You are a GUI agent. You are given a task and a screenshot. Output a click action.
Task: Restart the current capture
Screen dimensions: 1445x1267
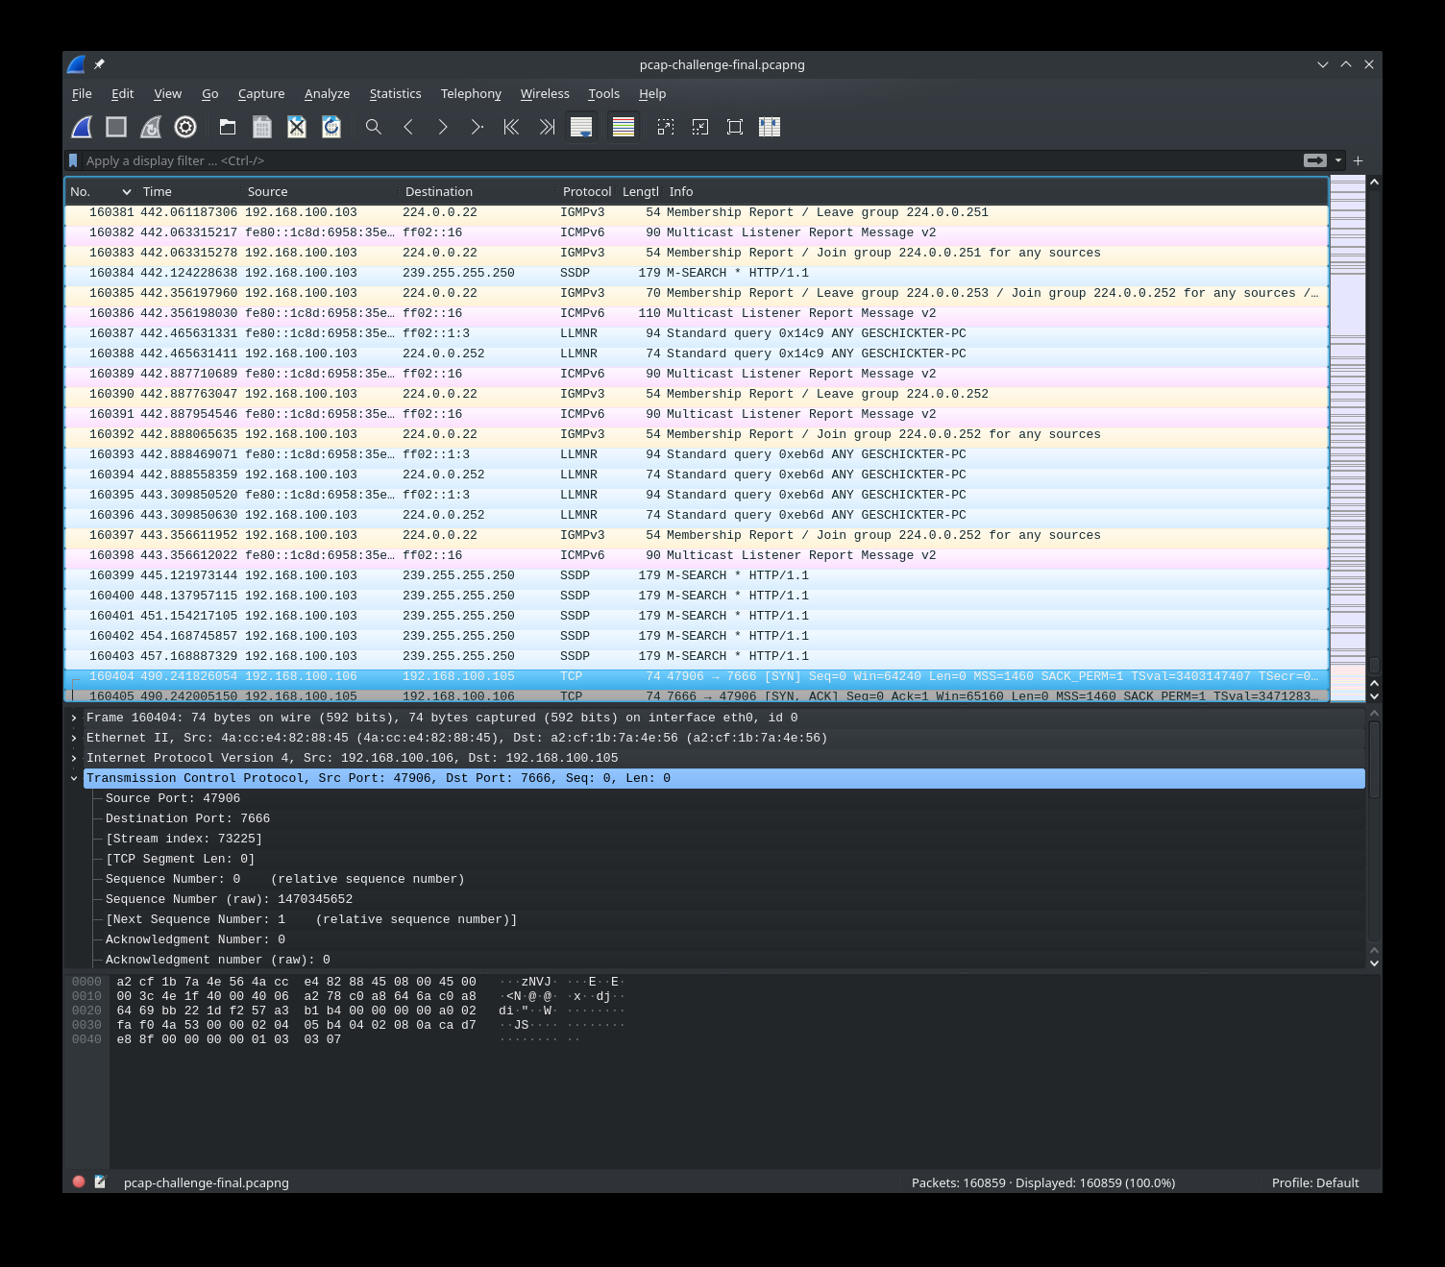pyautogui.click(x=151, y=127)
